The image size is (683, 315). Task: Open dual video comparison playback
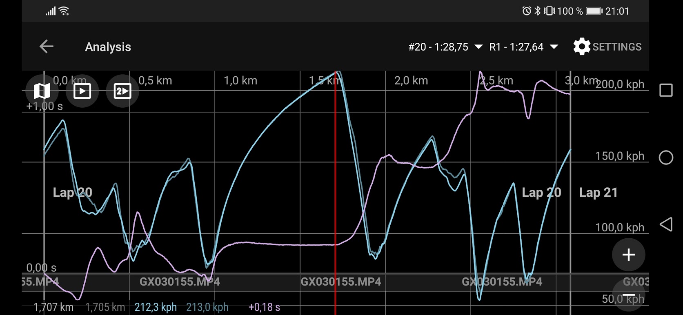pyautogui.click(x=122, y=91)
